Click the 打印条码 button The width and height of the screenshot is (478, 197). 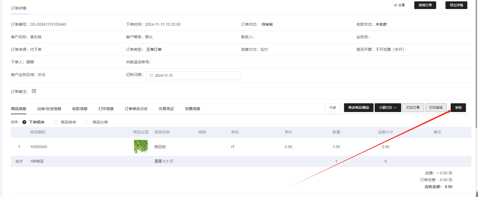coord(436,108)
